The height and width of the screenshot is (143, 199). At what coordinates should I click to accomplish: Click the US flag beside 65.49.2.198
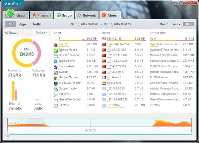tap(104, 39)
